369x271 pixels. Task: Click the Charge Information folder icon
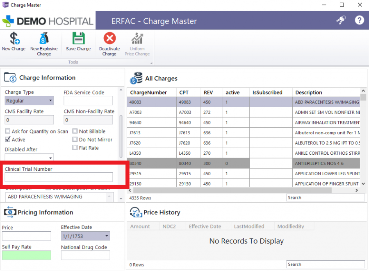pyautogui.click(x=10, y=77)
